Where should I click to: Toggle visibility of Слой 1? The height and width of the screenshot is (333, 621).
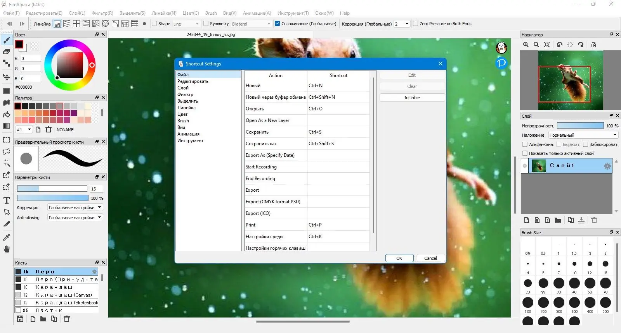click(x=525, y=166)
